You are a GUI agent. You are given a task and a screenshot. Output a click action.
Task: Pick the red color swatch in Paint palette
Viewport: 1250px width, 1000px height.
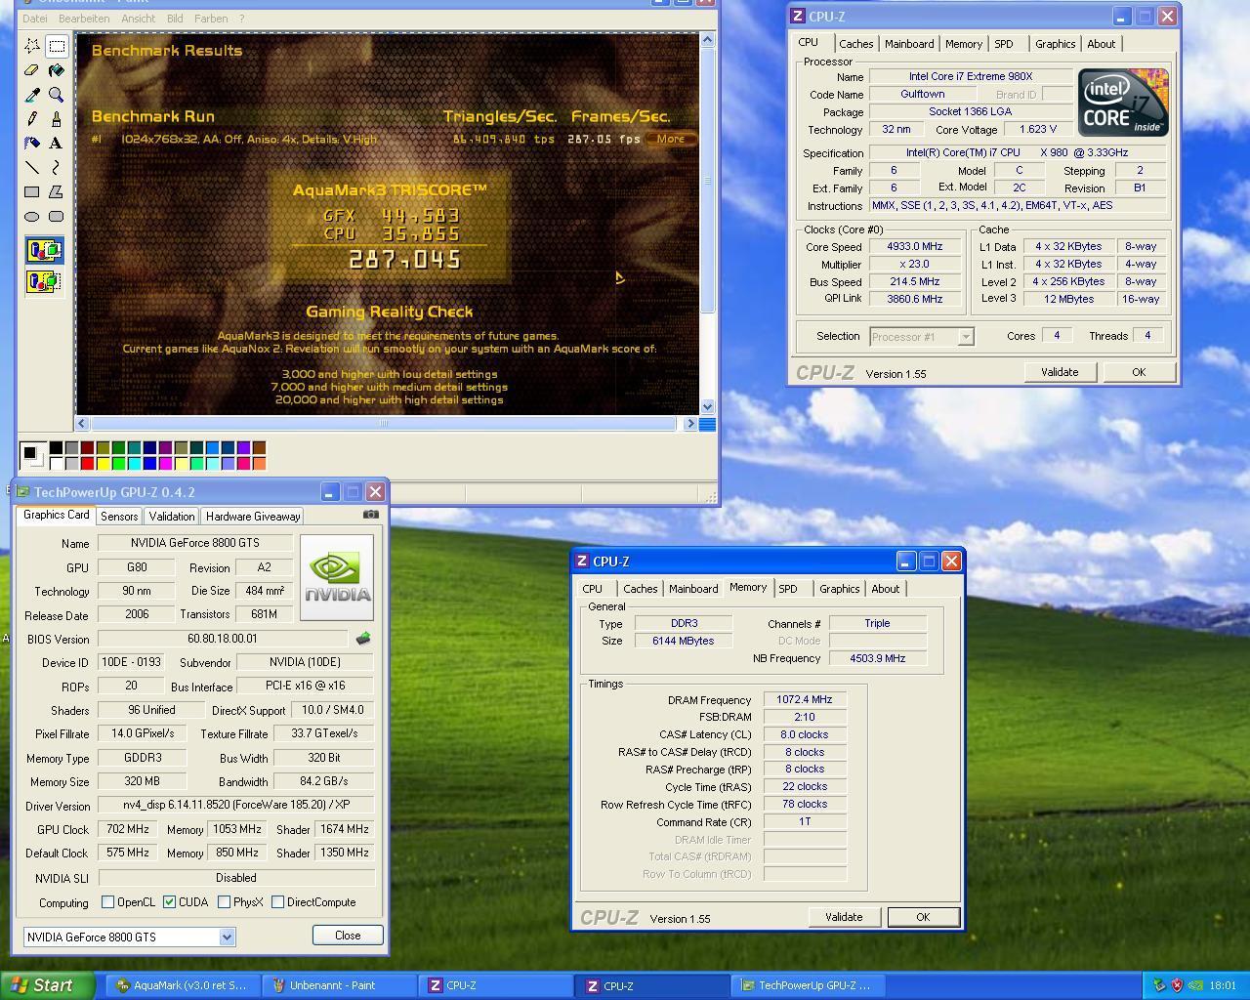tap(87, 464)
